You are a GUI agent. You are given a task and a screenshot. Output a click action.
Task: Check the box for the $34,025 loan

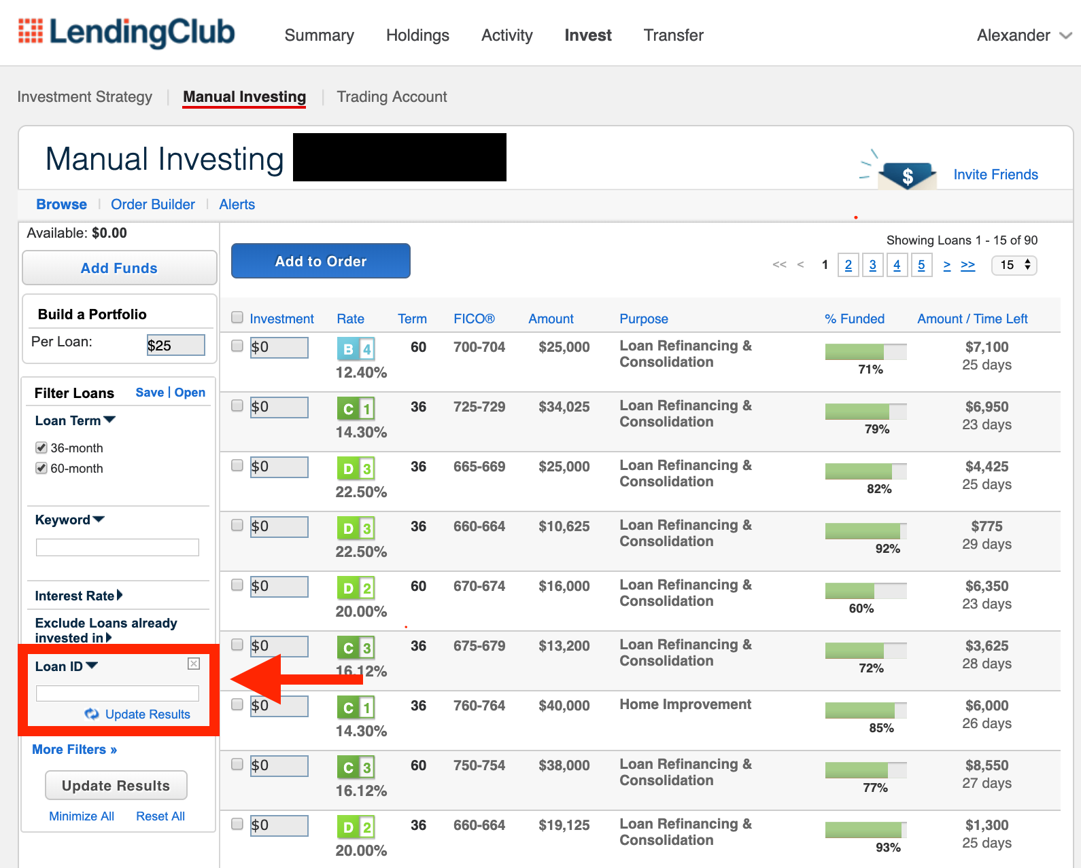point(237,405)
